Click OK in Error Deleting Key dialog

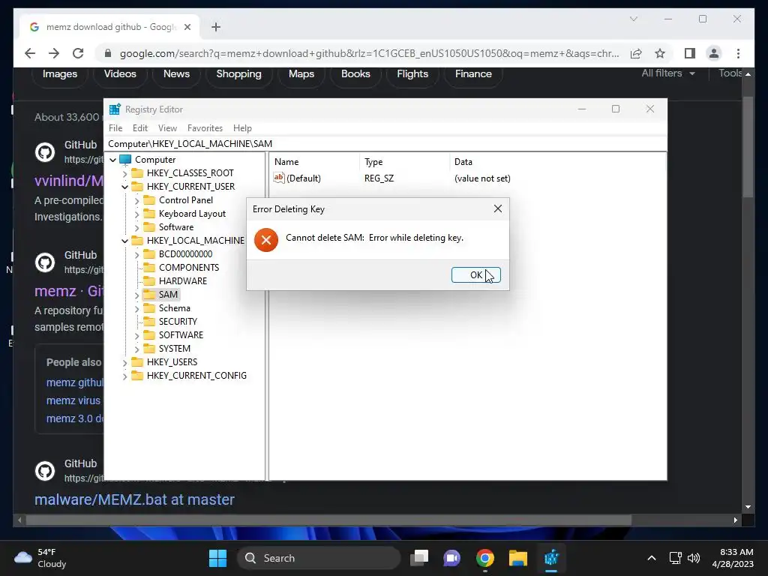(475, 274)
